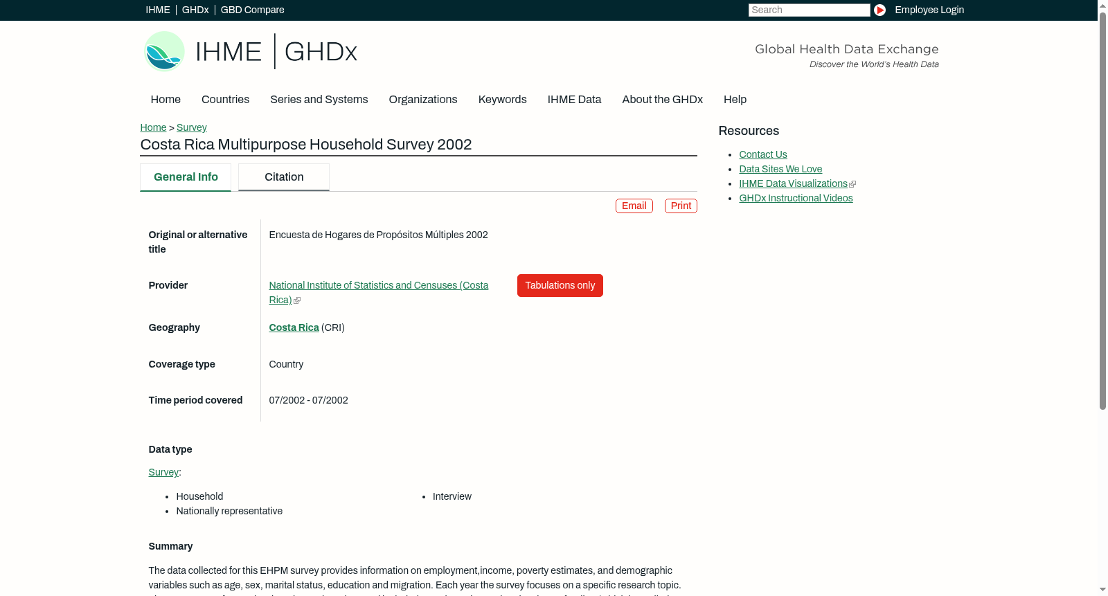Viewport: 1108px width, 596px height.
Task: Open National Institute of Statistics and Censuses link
Action: (x=379, y=292)
